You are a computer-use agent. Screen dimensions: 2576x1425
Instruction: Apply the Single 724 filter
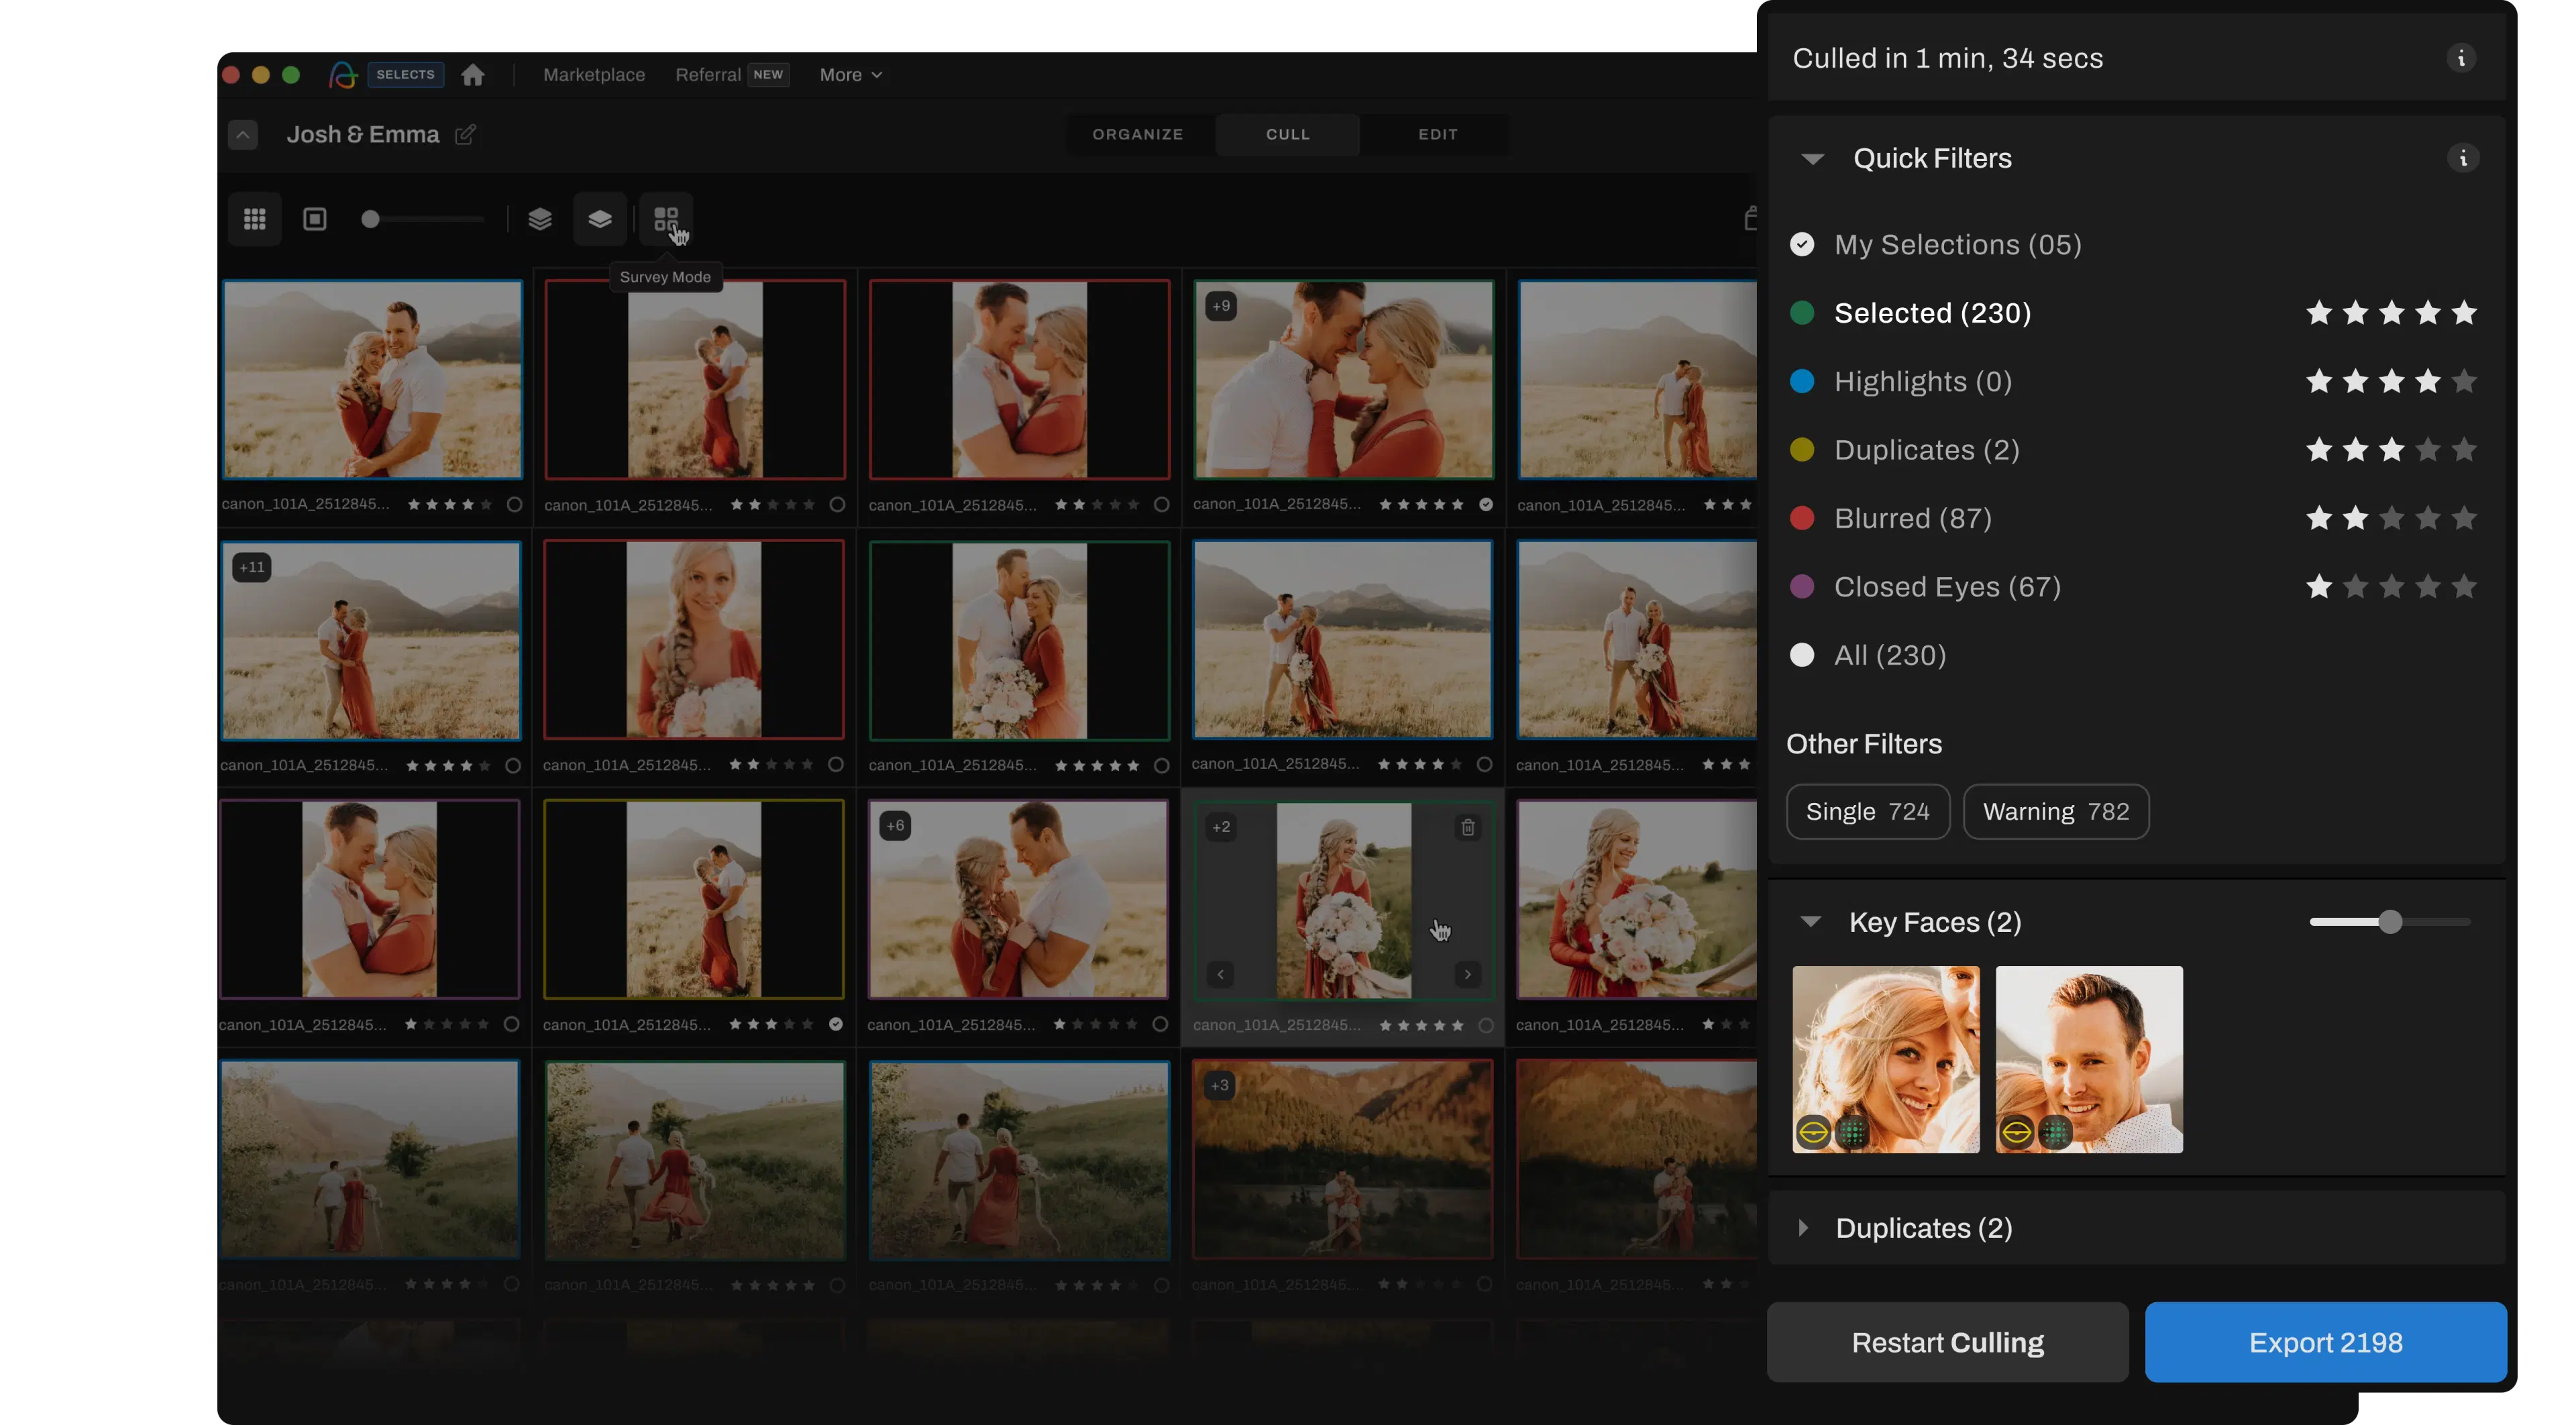(1868, 812)
